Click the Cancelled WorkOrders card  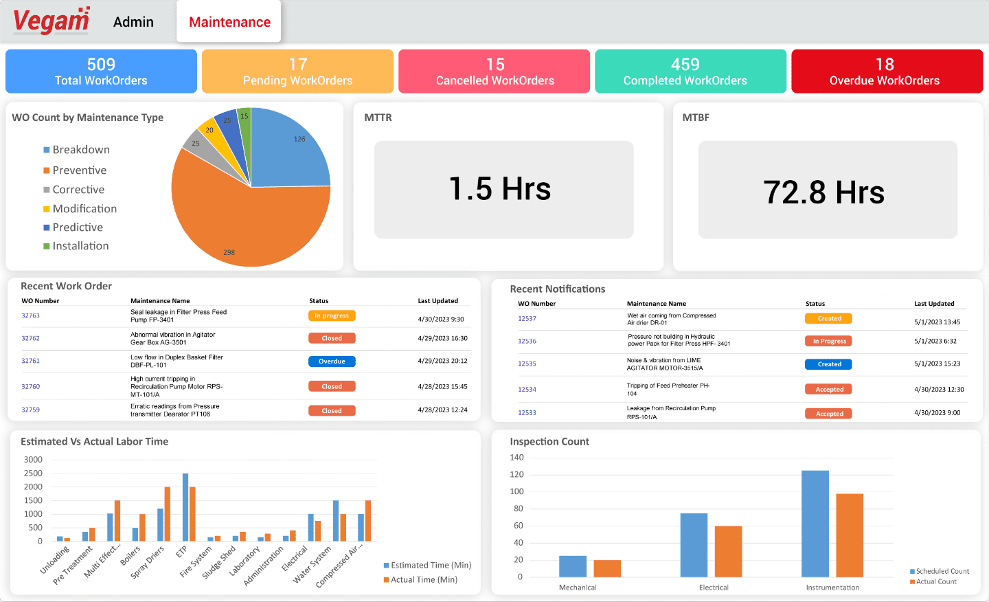[494, 71]
